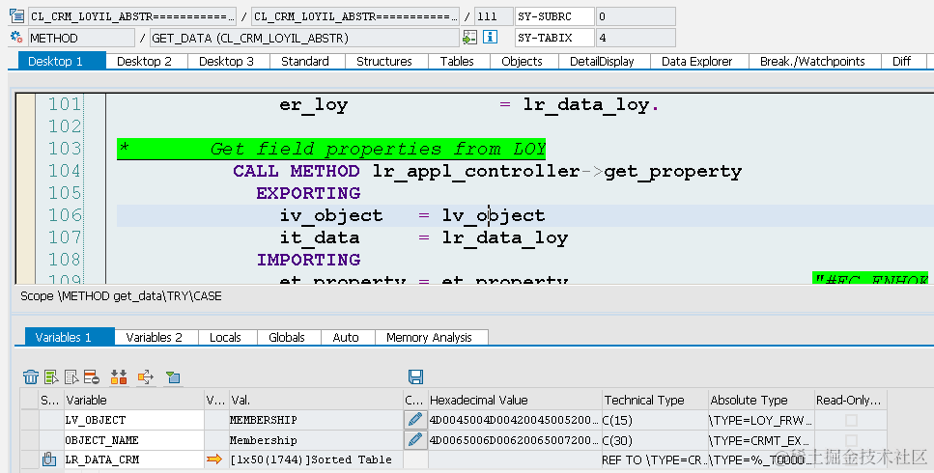Click the SY-TABIX field
The height and width of the screenshot is (473, 934).
554,38
